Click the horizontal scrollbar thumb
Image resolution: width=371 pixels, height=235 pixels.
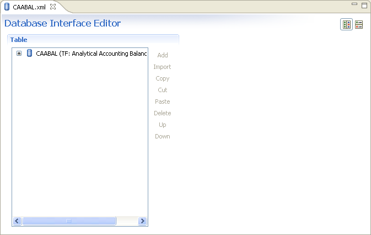pos(69,221)
